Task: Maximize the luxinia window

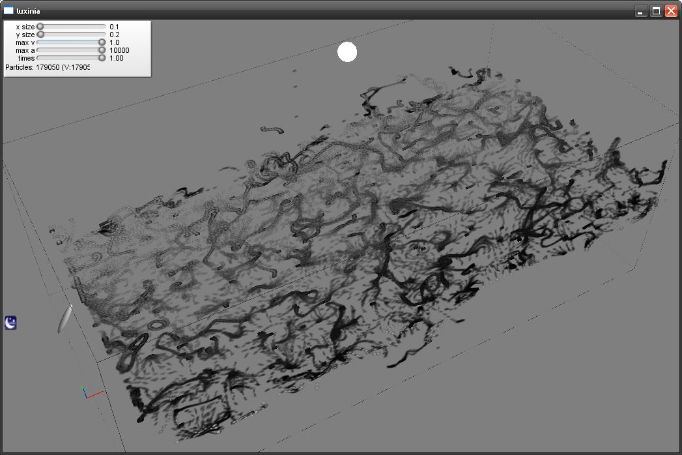Action: (657, 10)
